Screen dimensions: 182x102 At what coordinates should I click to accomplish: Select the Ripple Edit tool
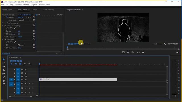pos(4,67)
